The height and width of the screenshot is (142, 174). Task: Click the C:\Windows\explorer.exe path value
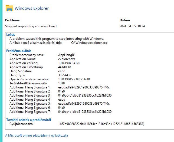click(89, 43)
